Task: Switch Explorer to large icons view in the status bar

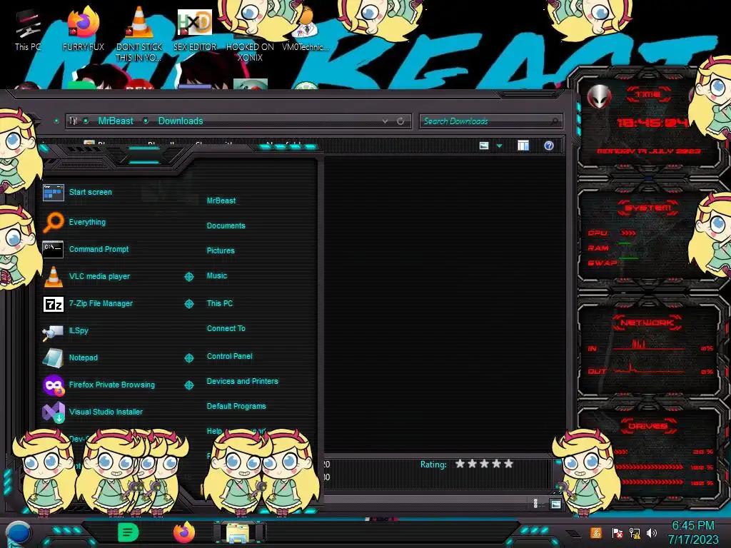Action: coord(555,504)
